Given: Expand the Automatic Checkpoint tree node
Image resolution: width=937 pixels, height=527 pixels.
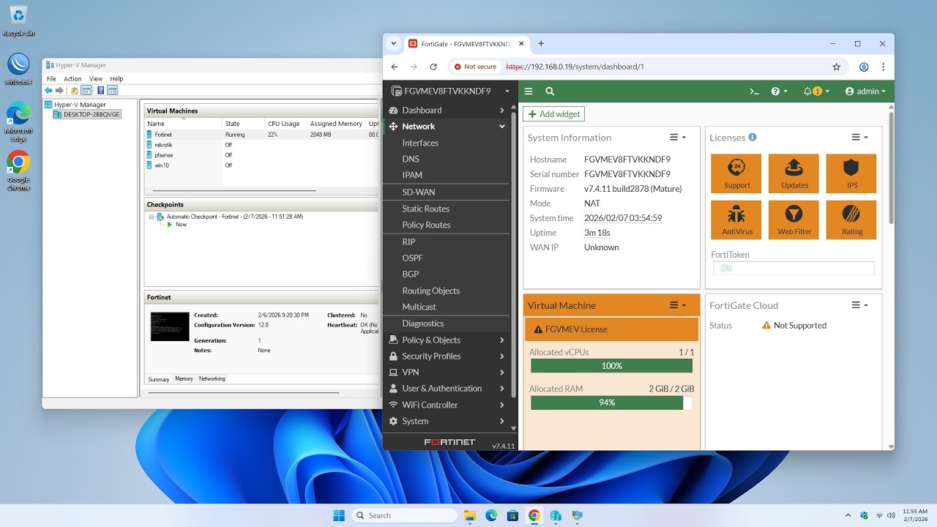Looking at the screenshot, I should [152, 217].
